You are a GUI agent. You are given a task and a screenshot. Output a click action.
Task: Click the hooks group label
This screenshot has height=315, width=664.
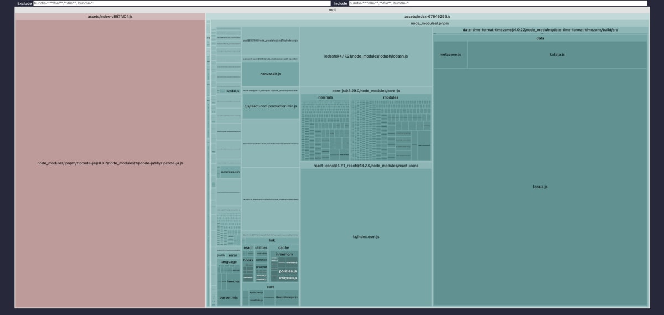(248, 260)
